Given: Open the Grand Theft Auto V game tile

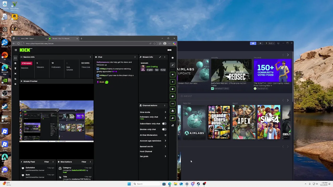Looking at the screenshot, I should click(x=219, y=122).
